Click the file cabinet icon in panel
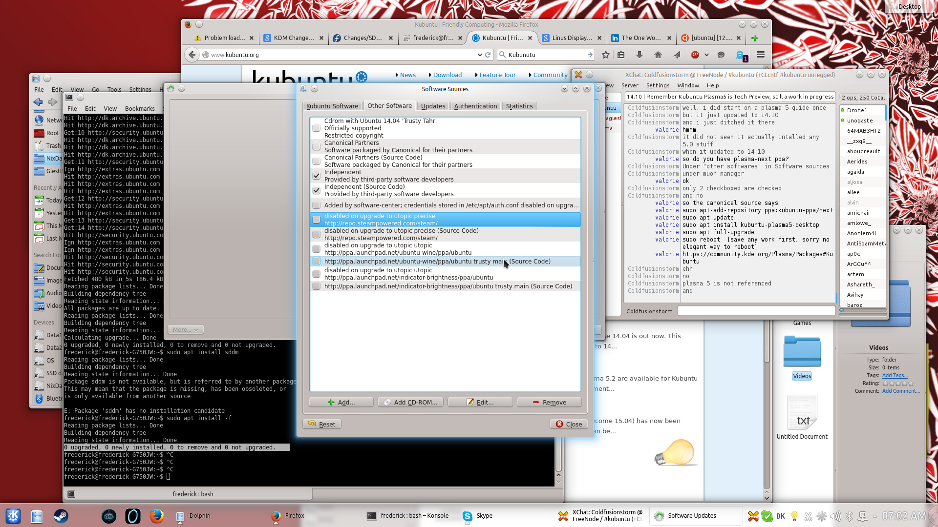Screen dimensions: 938x527 (37, 516)
